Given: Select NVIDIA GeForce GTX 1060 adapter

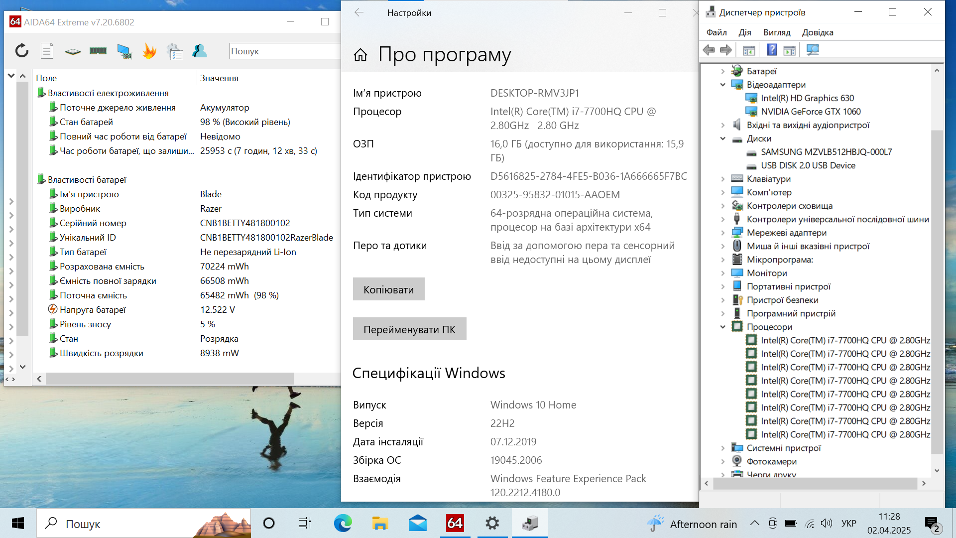Looking at the screenshot, I should click(x=811, y=112).
